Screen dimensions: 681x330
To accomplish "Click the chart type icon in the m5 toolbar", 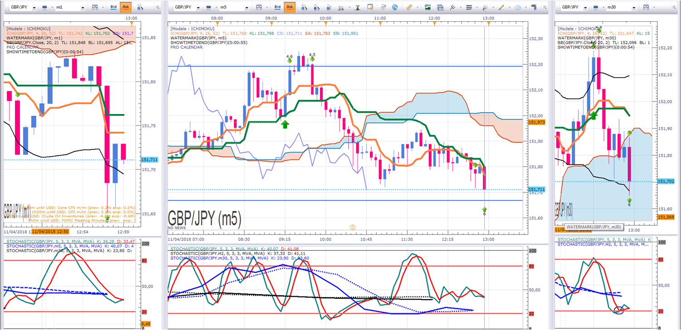I will 258,7.
